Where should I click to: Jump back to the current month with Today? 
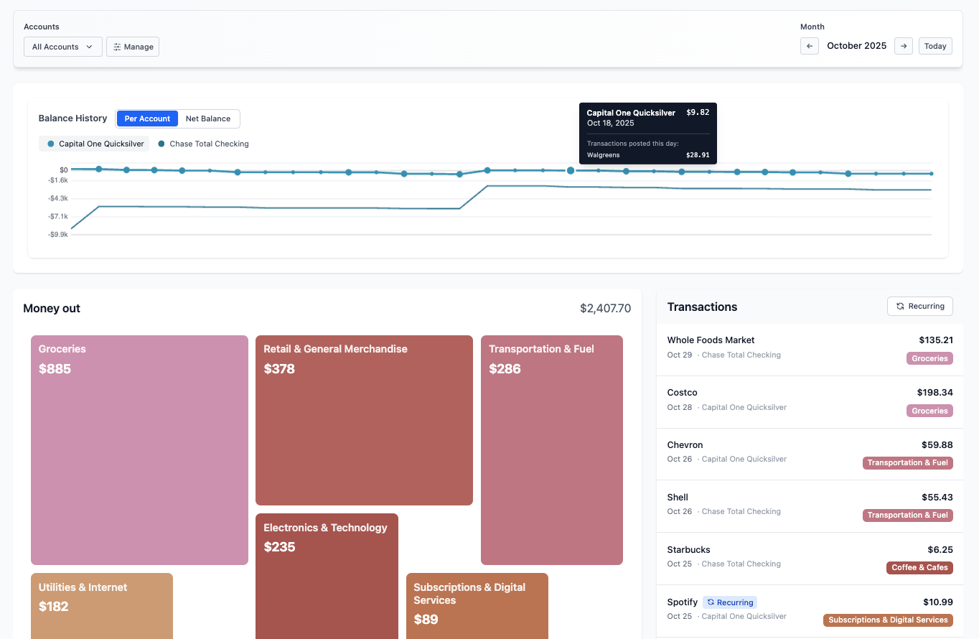coord(935,45)
